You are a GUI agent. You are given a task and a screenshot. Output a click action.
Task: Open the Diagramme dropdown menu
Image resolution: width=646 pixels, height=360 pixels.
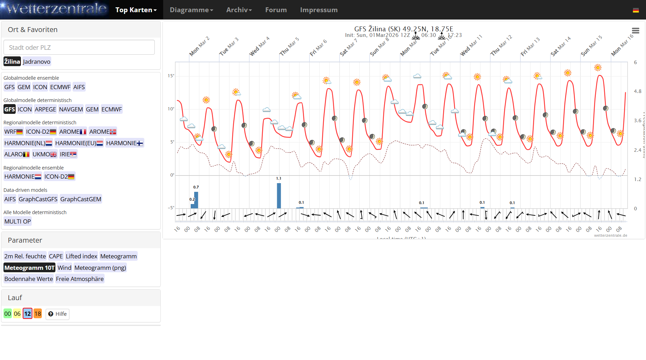pyautogui.click(x=191, y=10)
